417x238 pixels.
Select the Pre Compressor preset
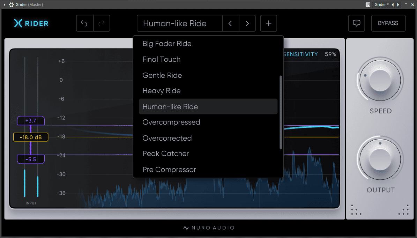pos(208,169)
